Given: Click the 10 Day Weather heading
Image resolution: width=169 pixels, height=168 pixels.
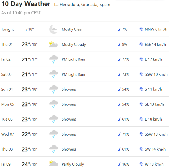Looking at the screenshot, I should coord(26,4).
